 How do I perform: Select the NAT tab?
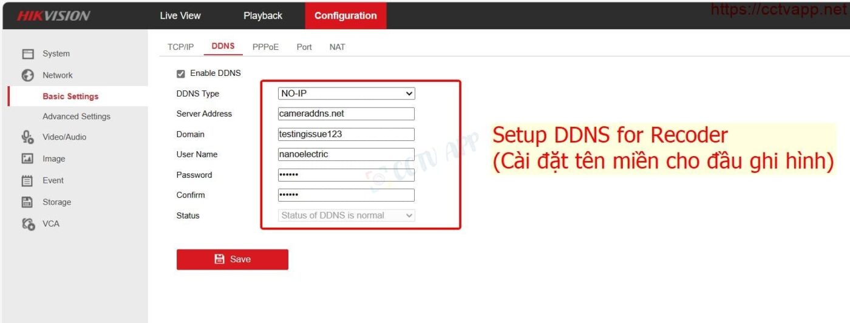point(337,47)
